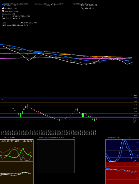Click the magenta 200 Day legend swatch
Image resolution: width=139 pixels, height=184 pixels.
pyautogui.click(x=3, y=11)
